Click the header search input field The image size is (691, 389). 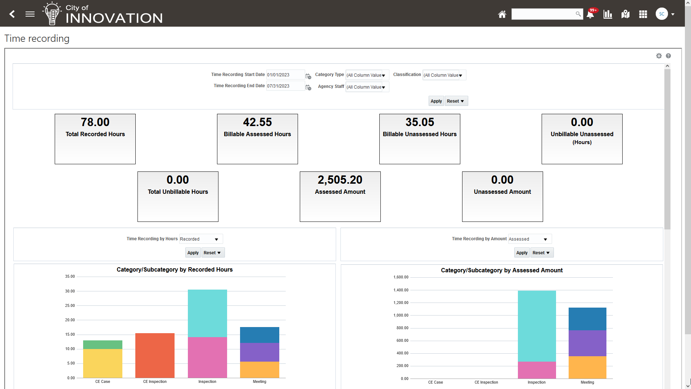click(x=543, y=14)
